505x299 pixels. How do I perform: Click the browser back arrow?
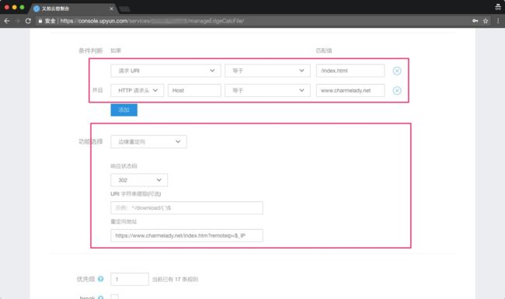(x=7, y=21)
